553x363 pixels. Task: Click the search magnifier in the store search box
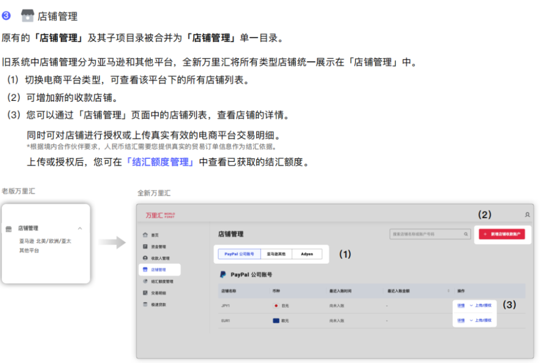465,234
